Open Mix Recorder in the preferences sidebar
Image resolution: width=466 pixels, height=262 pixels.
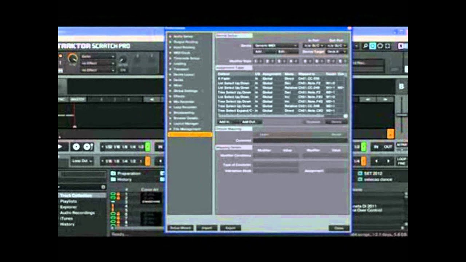pyautogui.click(x=184, y=102)
